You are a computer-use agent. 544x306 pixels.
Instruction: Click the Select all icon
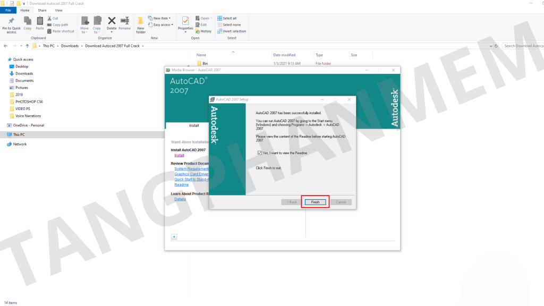[x=227, y=18]
